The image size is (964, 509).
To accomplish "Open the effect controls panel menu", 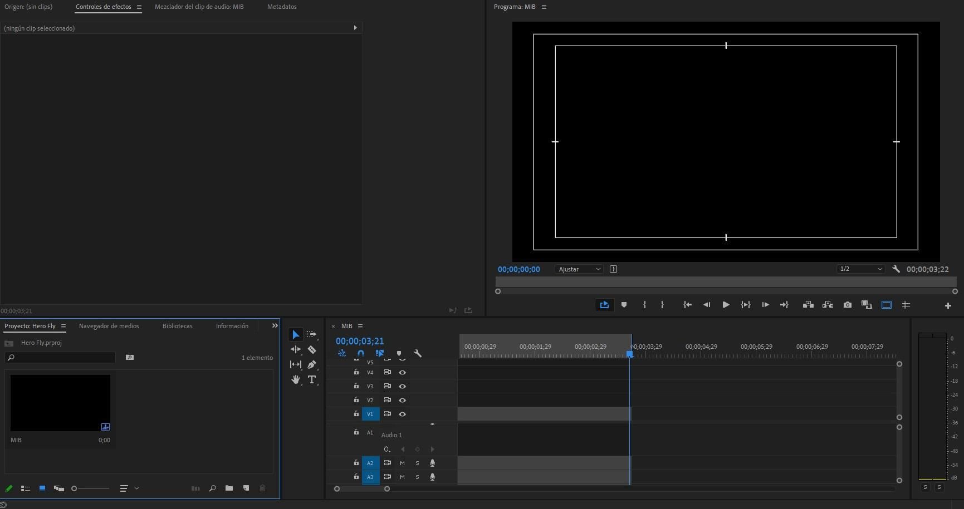I will pyautogui.click(x=139, y=7).
